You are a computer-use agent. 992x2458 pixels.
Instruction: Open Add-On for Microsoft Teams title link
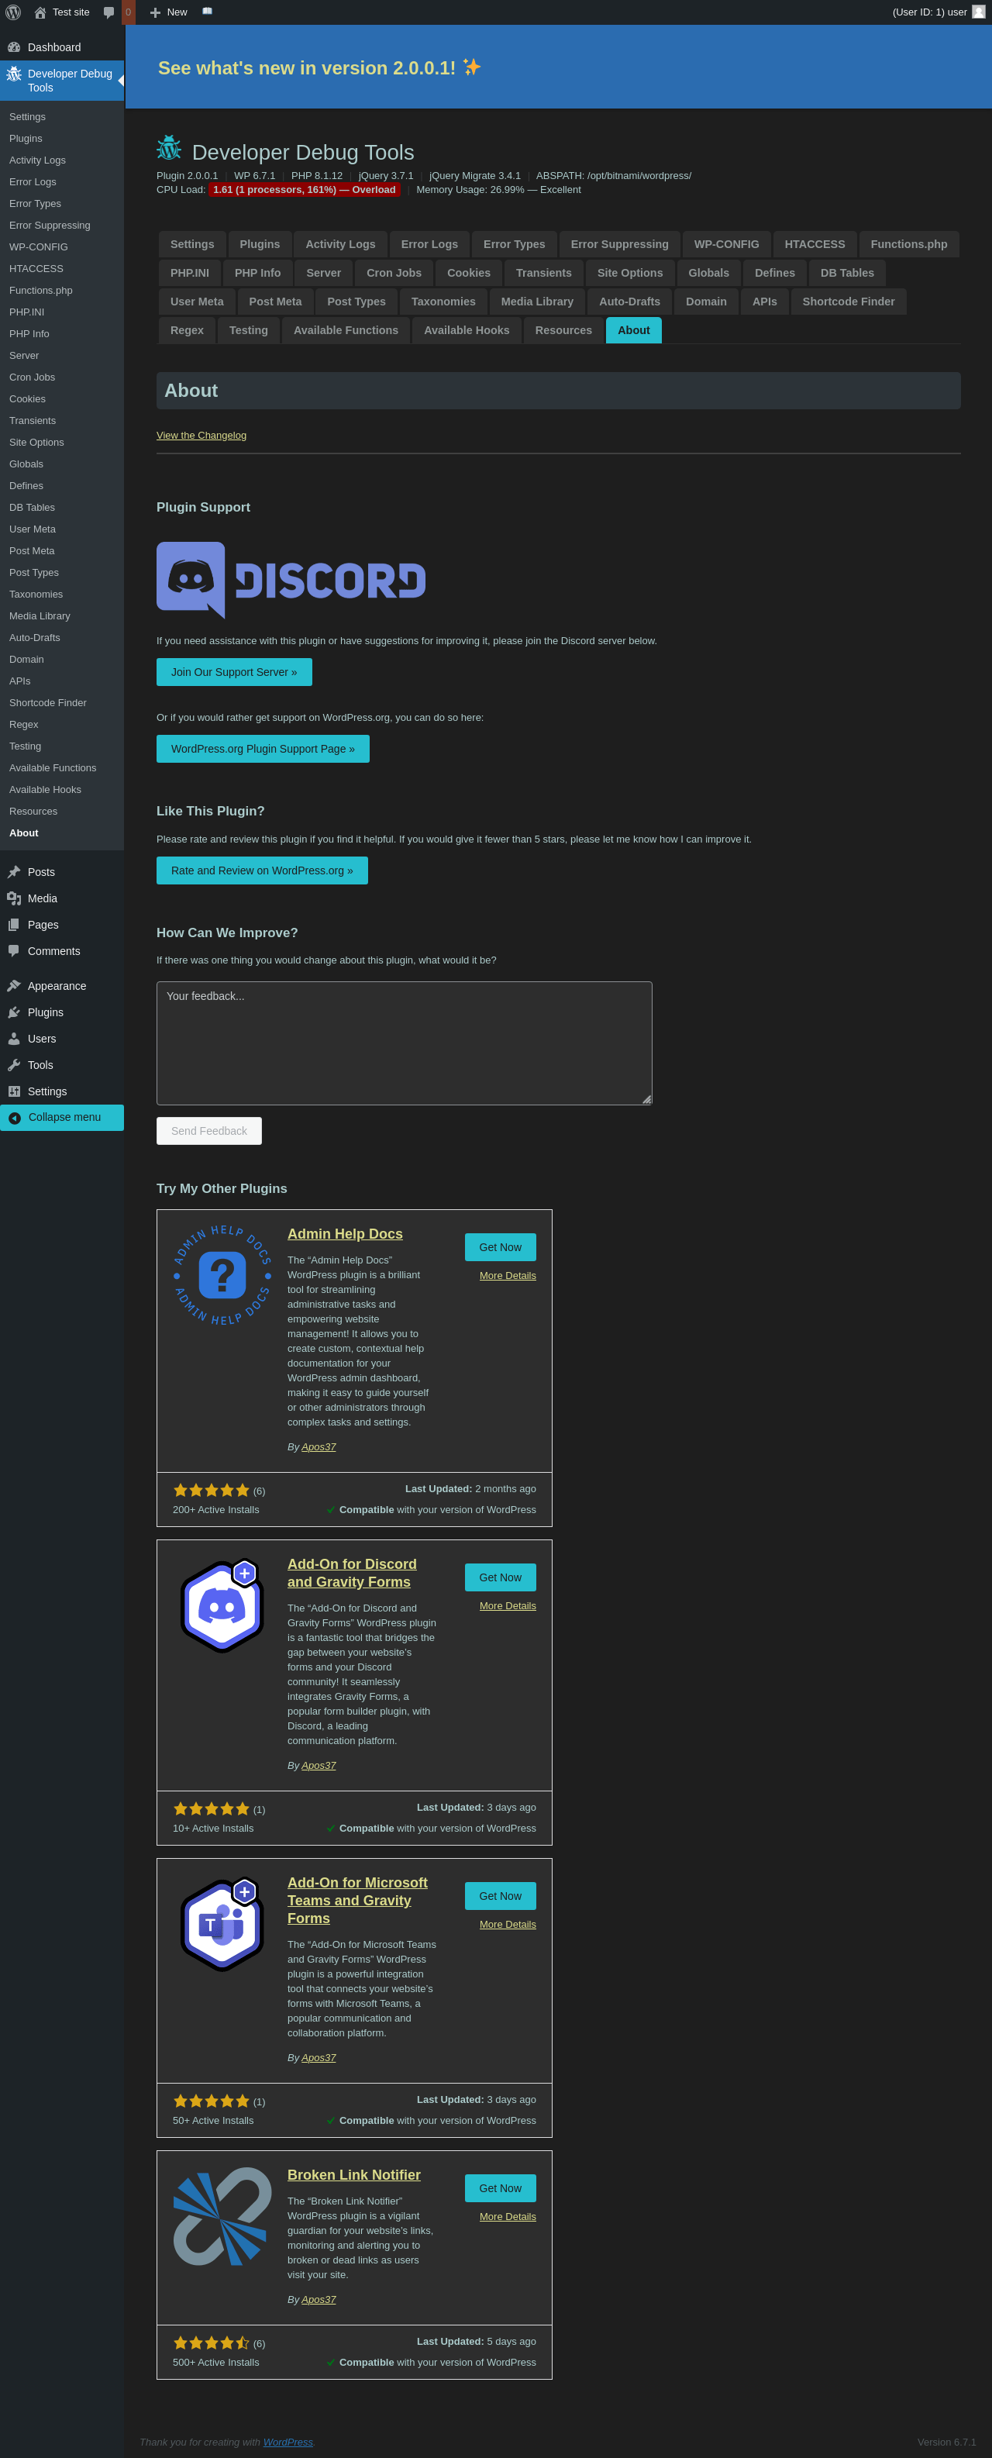(358, 1901)
